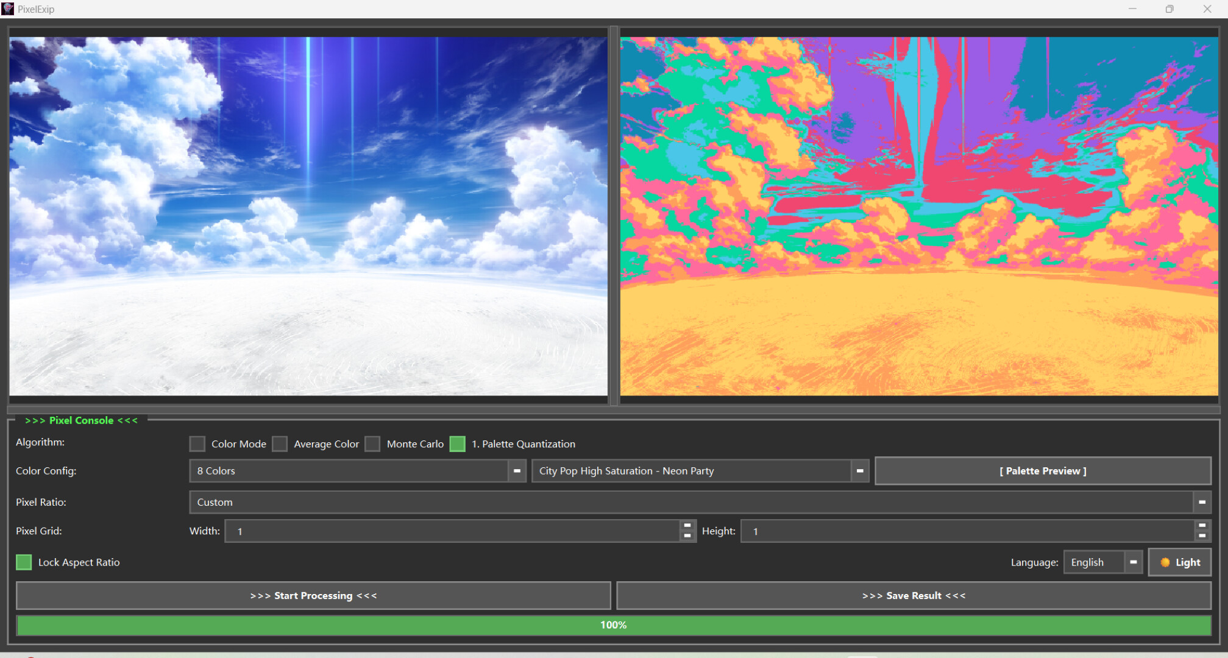The height and width of the screenshot is (658, 1228).
Task: Click the 100% progress bar
Action: (613, 624)
